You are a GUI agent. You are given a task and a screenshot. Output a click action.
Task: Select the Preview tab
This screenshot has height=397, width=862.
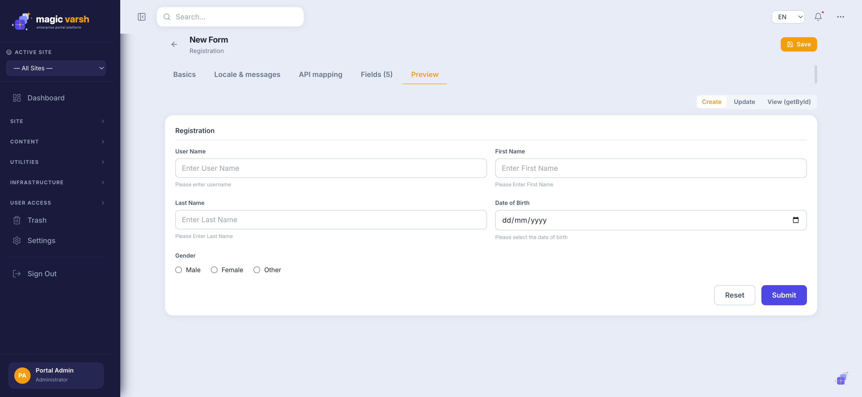tap(425, 74)
